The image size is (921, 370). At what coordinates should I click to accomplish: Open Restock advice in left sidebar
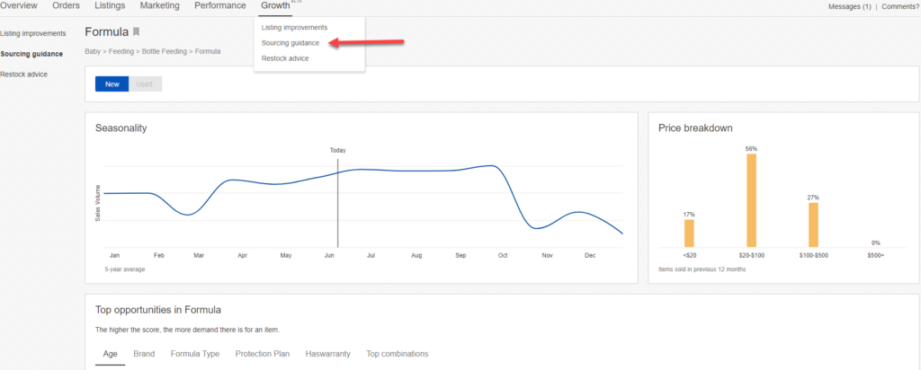[24, 74]
